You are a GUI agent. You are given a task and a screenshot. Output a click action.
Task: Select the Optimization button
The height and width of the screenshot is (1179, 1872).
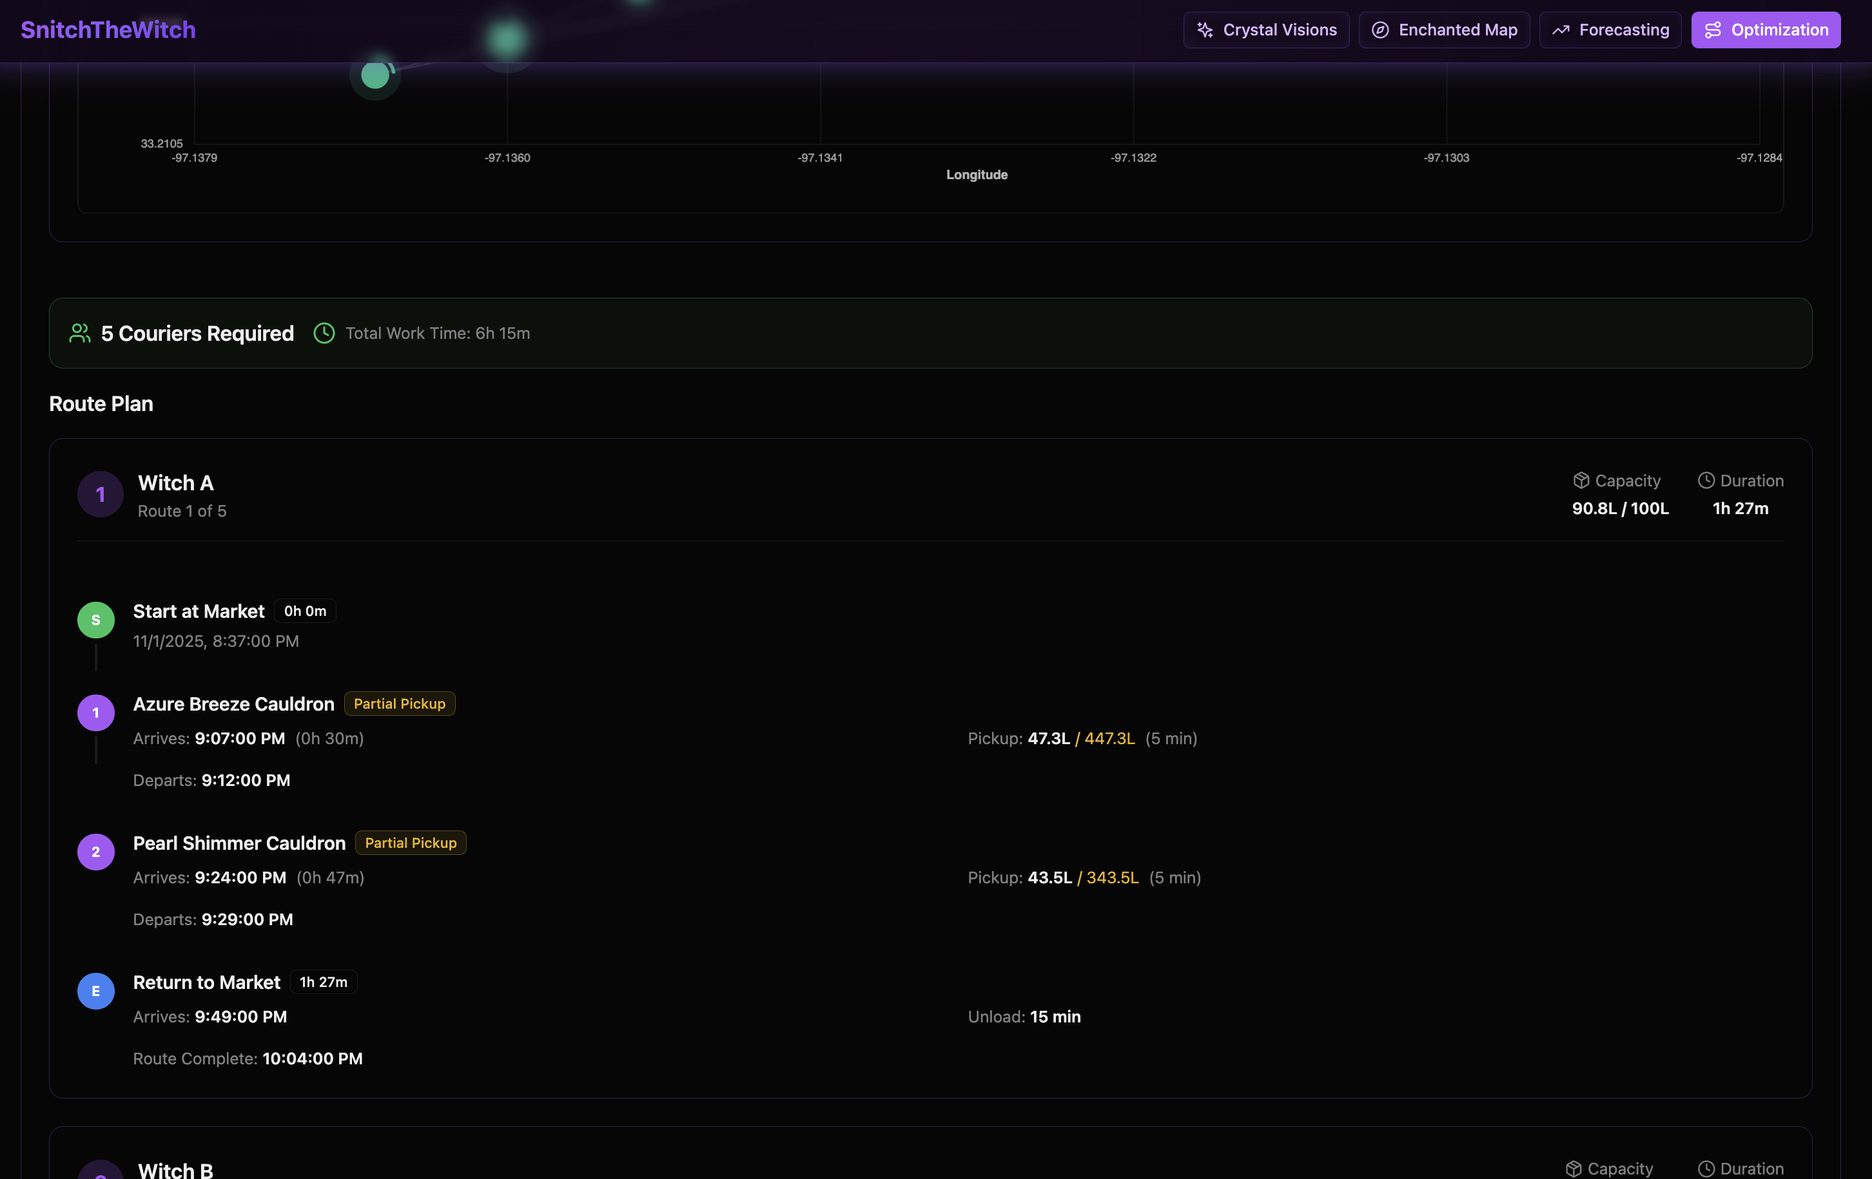tap(1766, 30)
